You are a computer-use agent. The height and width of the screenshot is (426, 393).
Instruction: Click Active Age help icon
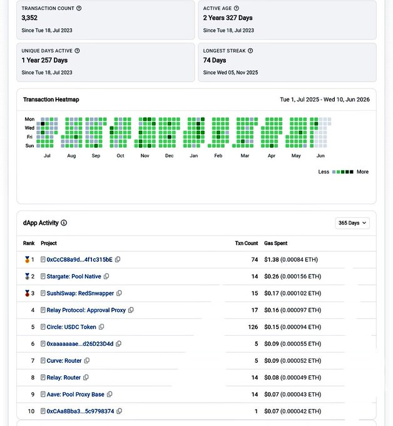[237, 8]
